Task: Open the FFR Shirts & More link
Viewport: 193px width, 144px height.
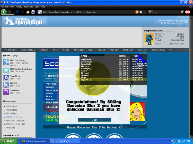Action: click(14, 117)
